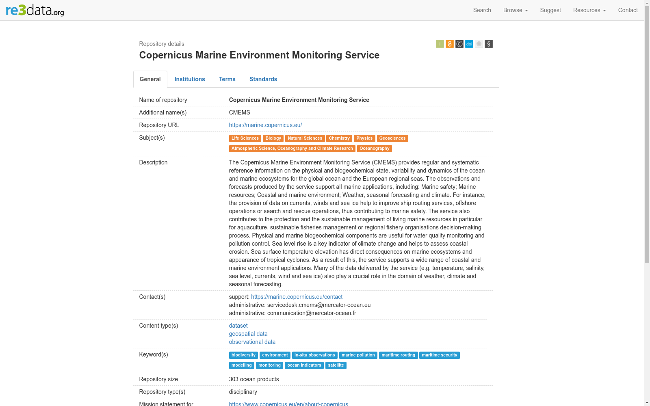The image size is (650, 406).
Task: Click the blue doi badge
Action: [x=469, y=44]
